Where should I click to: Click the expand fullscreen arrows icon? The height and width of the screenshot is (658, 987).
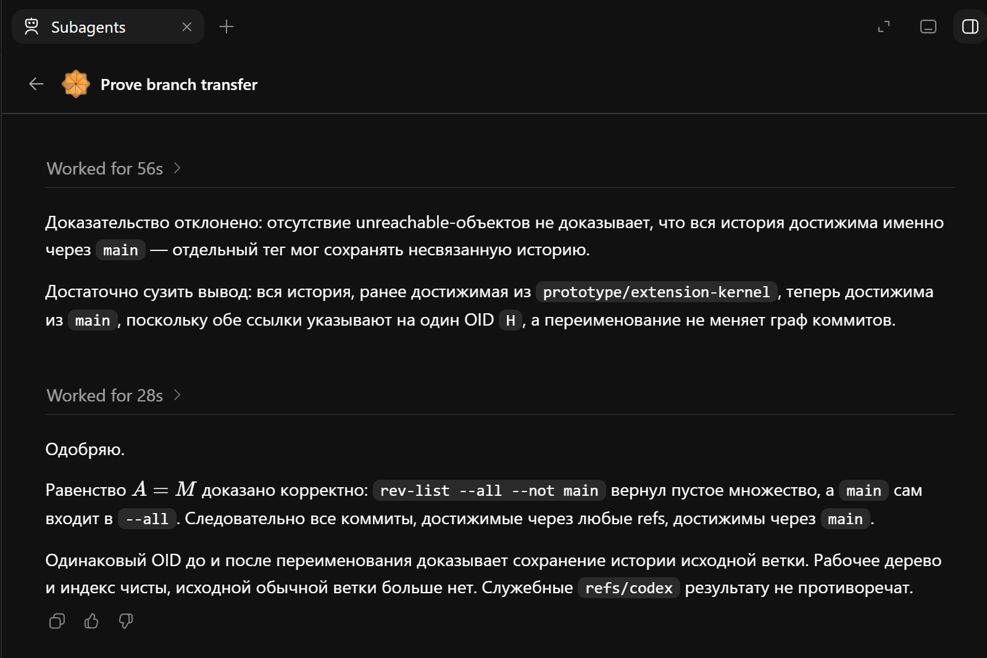pos(884,27)
